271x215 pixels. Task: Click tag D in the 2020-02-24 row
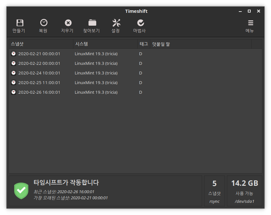141,73
